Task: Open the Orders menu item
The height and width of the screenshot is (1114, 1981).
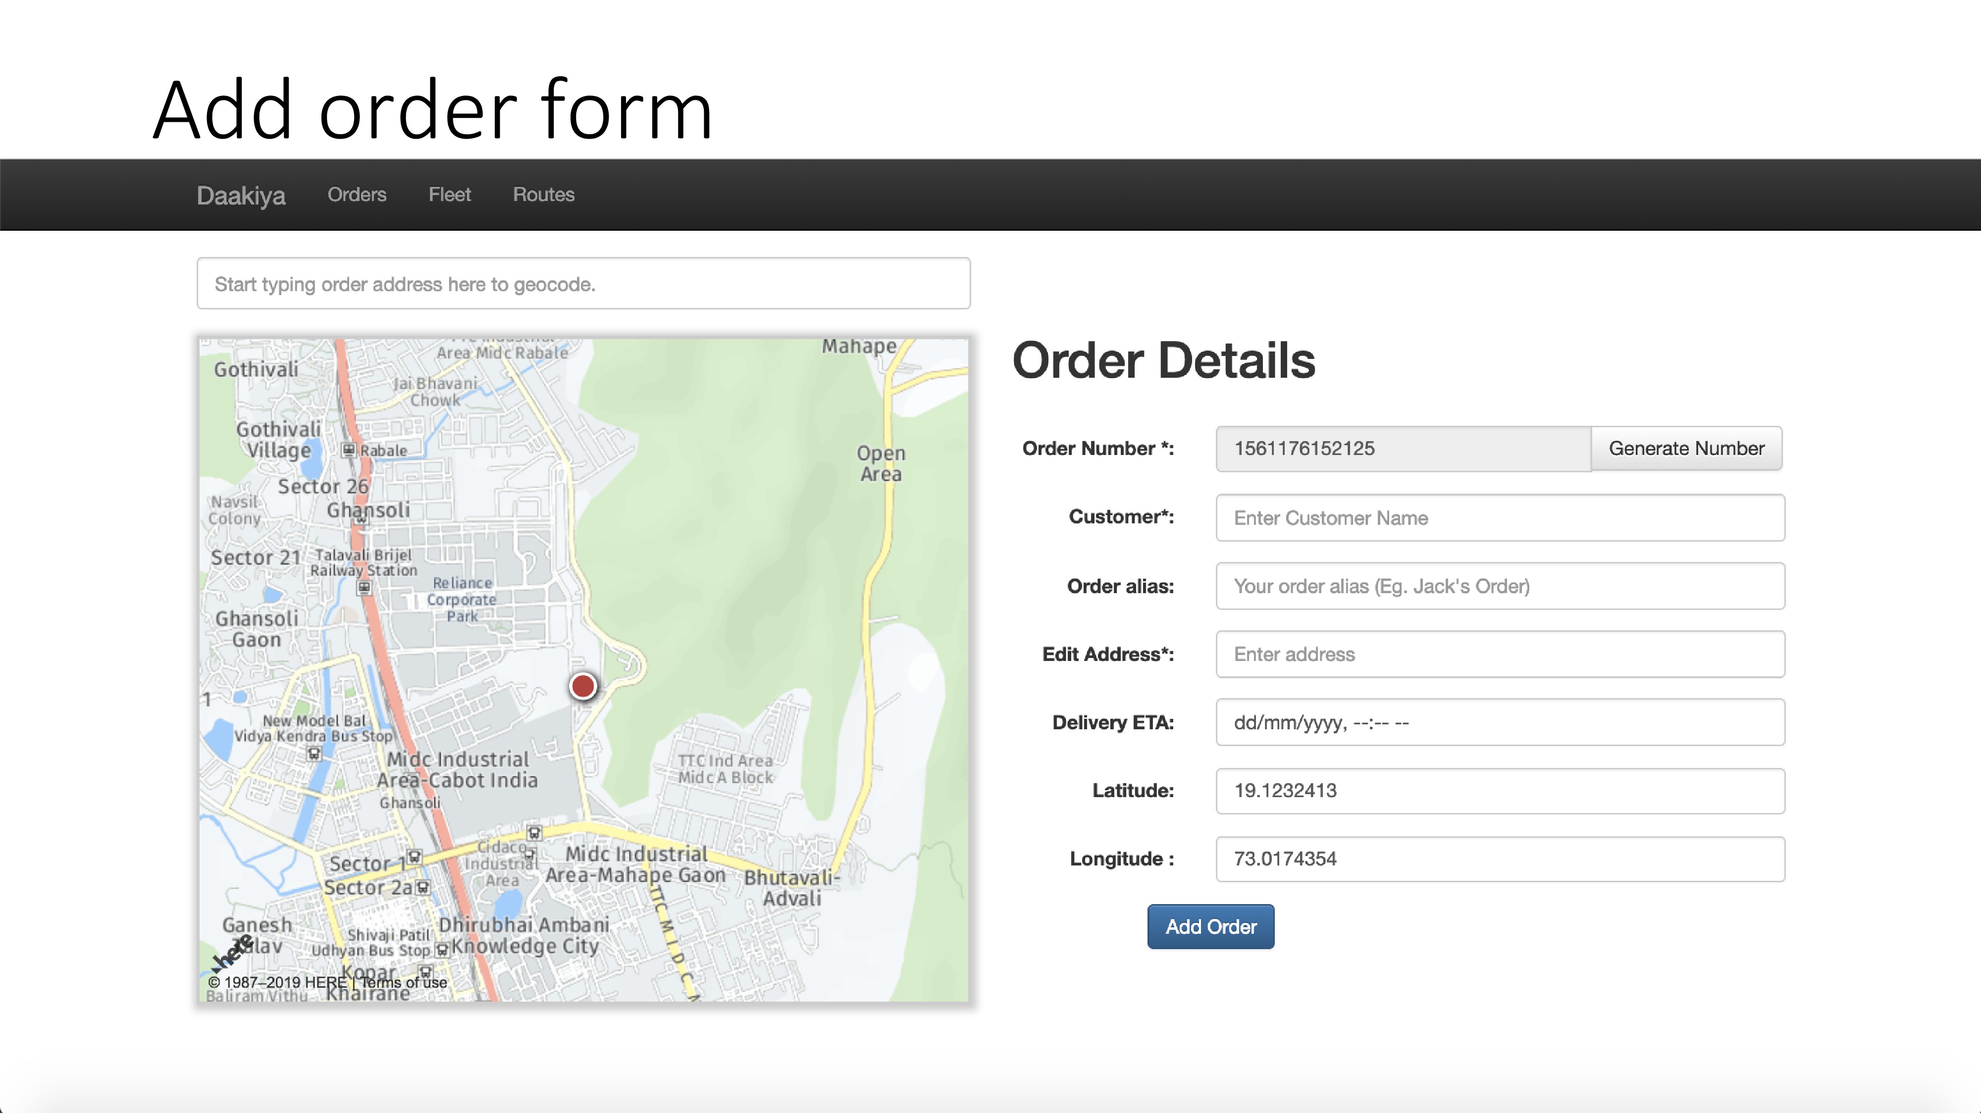Action: 357,195
